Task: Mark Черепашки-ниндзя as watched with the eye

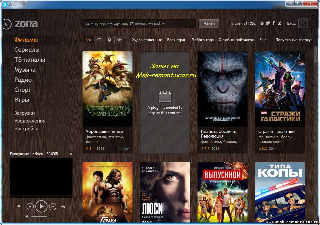Action: (126, 149)
